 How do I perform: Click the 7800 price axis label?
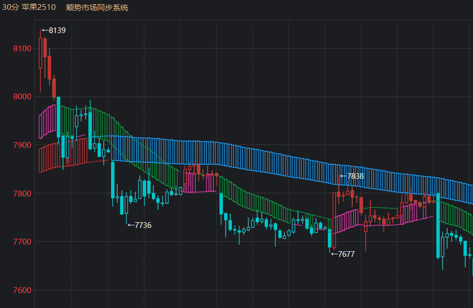(x=22, y=193)
